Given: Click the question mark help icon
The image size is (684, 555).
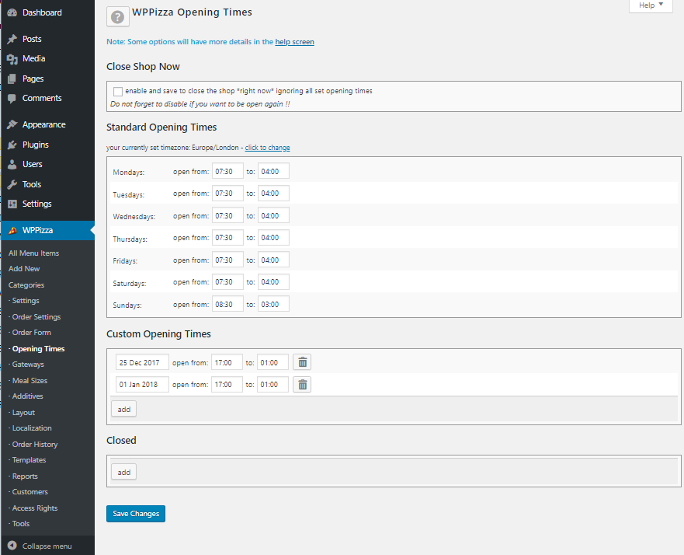Looking at the screenshot, I should pyautogui.click(x=118, y=16).
